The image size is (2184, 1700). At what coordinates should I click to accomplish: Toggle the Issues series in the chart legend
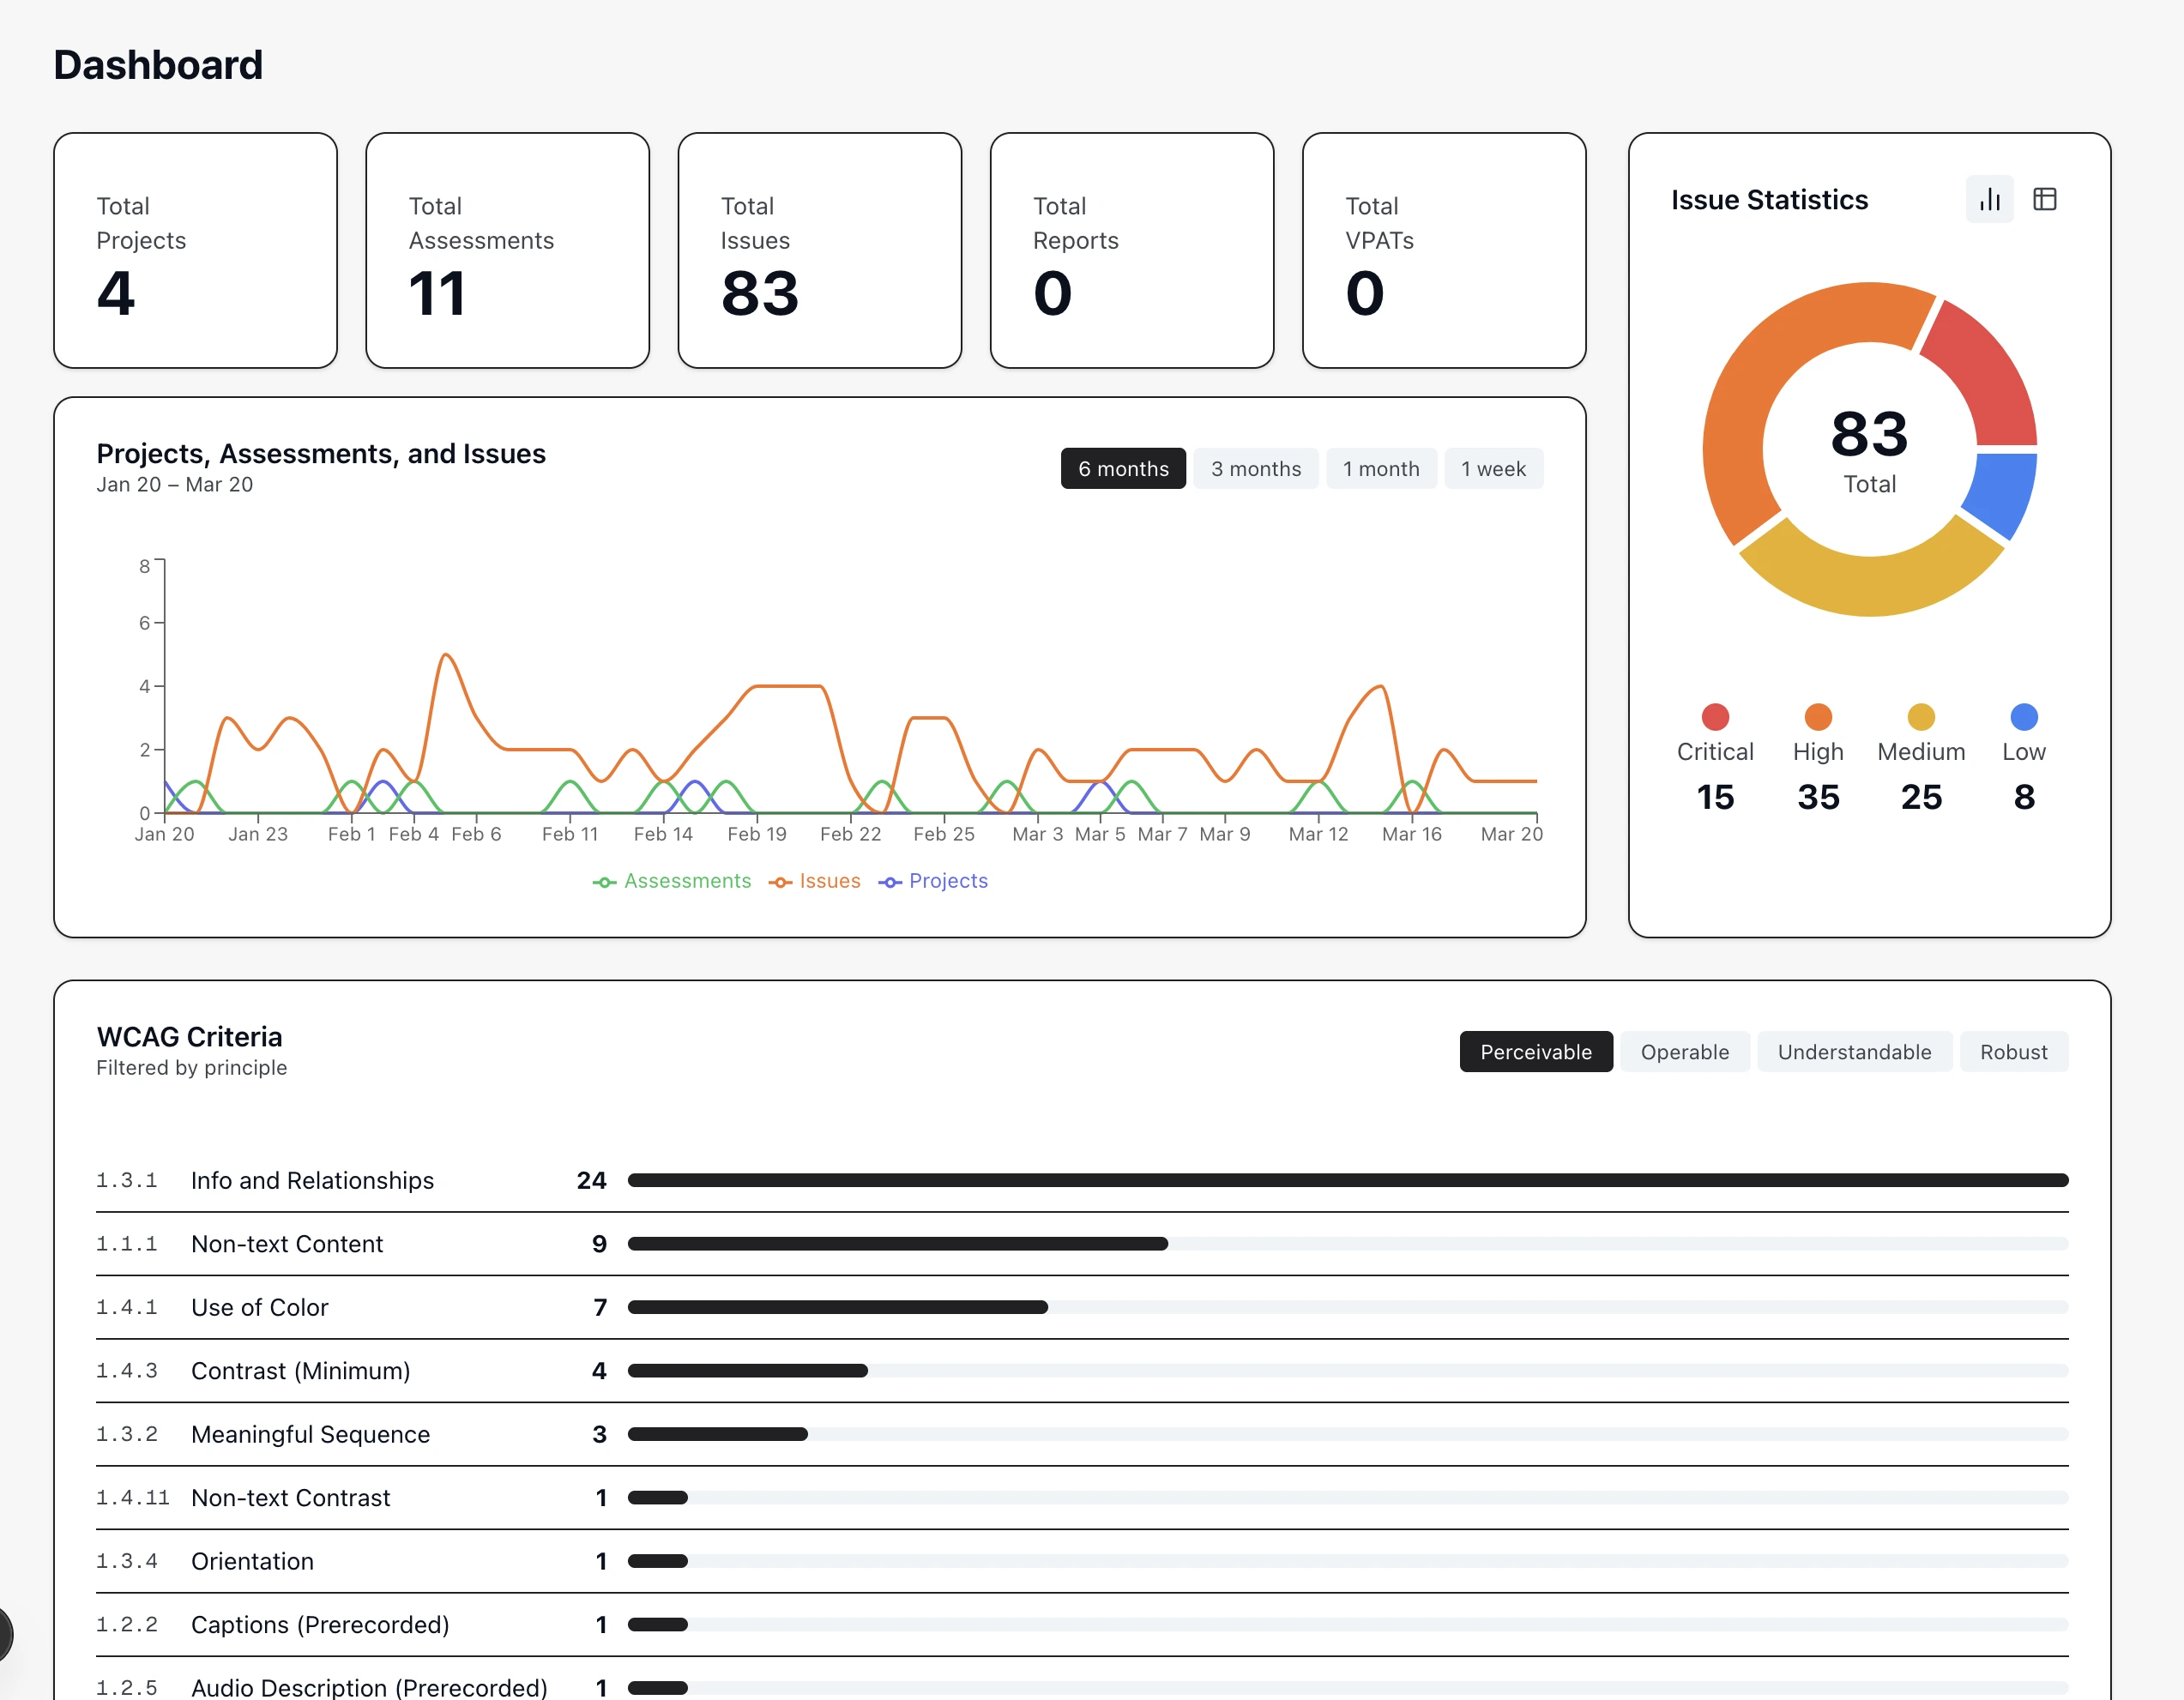pyautogui.click(x=815, y=881)
